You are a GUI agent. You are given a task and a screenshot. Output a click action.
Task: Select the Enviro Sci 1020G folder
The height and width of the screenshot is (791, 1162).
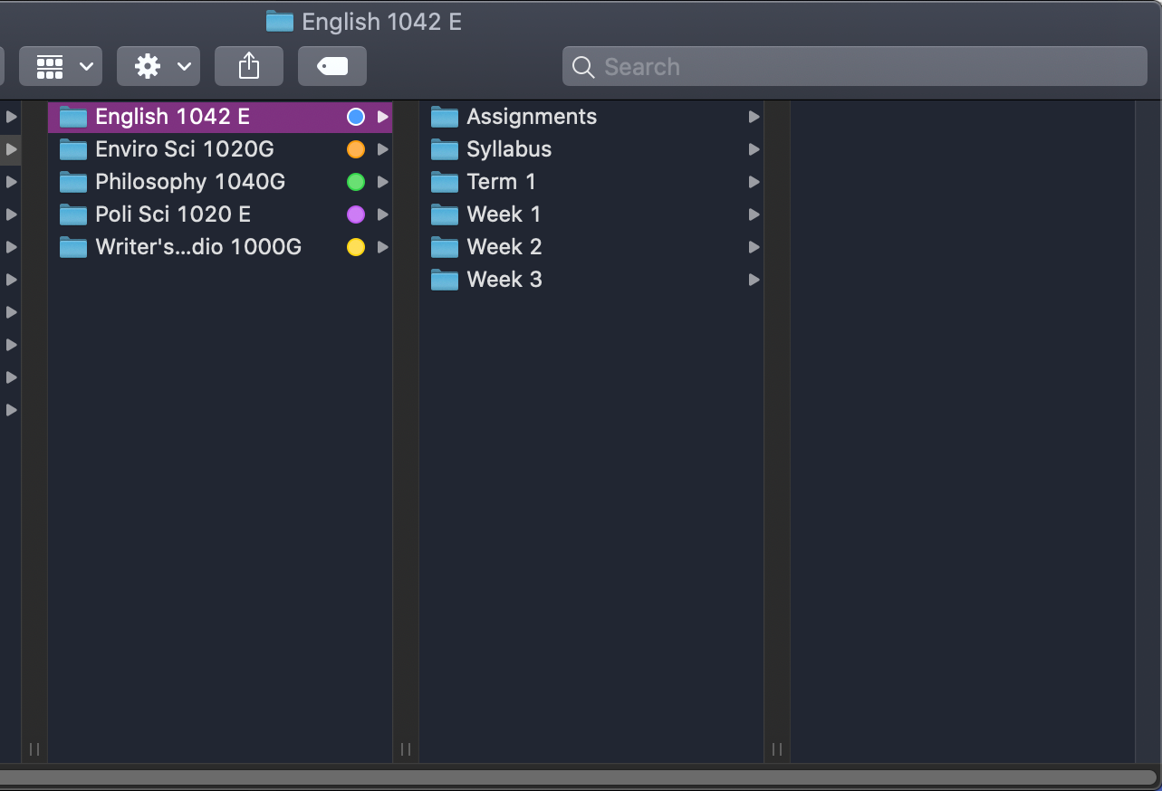tap(220, 149)
